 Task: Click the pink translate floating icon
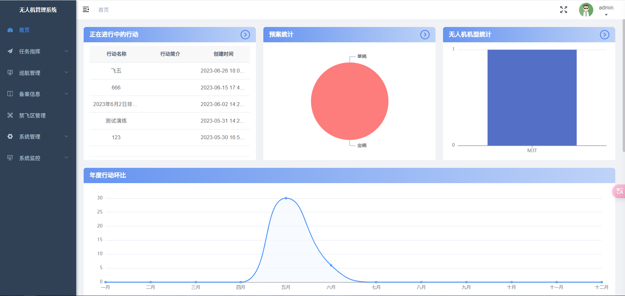[x=619, y=191]
